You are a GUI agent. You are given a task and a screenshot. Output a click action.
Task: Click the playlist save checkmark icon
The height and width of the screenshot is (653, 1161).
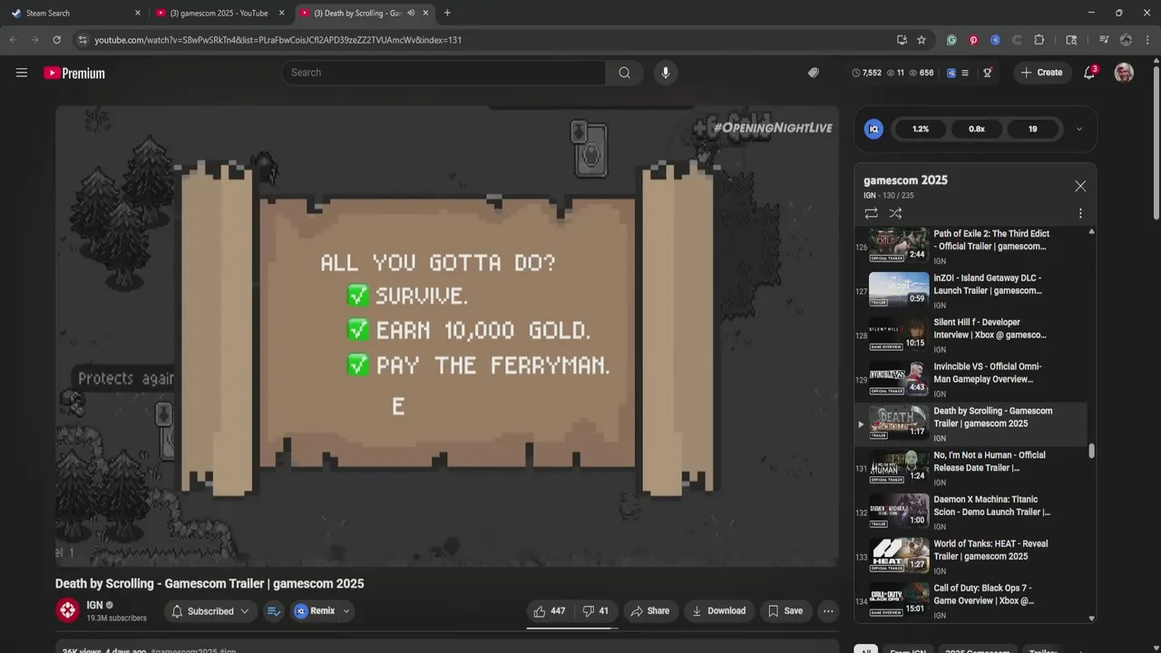[274, 611]
